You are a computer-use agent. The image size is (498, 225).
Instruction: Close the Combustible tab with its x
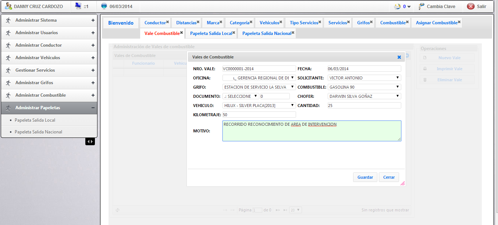click(x=408, y=22)
